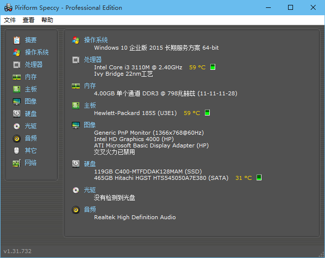Open the Help (帮助) menu
The height and width of the screenshot is (258, 325).
pos(47,20)
